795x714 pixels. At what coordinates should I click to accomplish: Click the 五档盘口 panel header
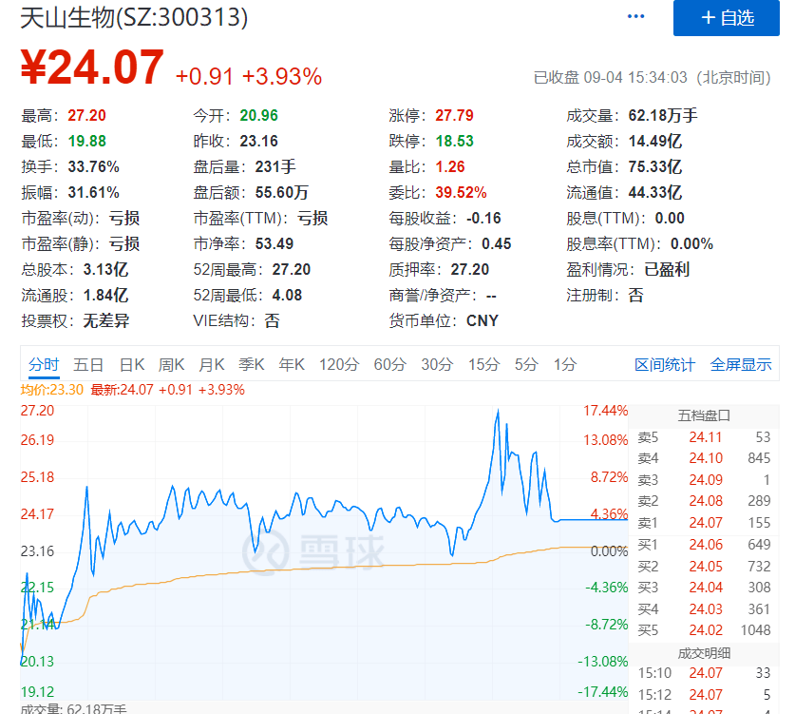pos(704,415)
